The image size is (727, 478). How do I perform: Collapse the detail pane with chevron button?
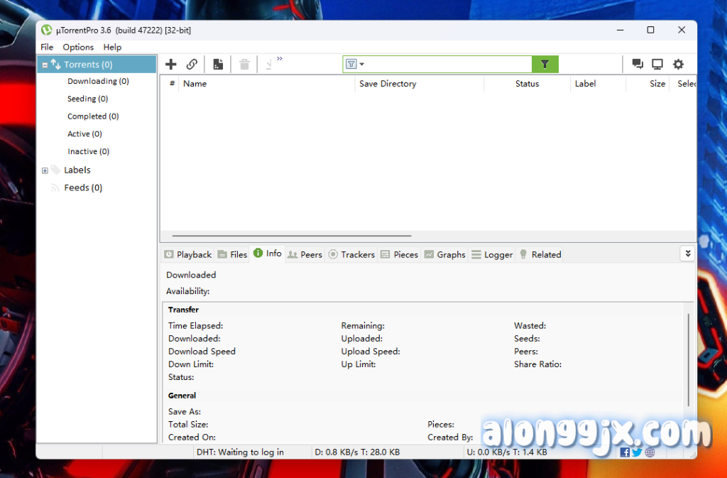[x=687, y=254]
